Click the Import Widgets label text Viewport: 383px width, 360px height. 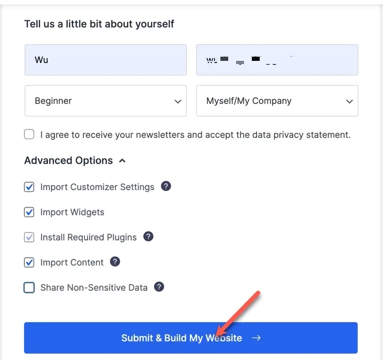(72, 212)
